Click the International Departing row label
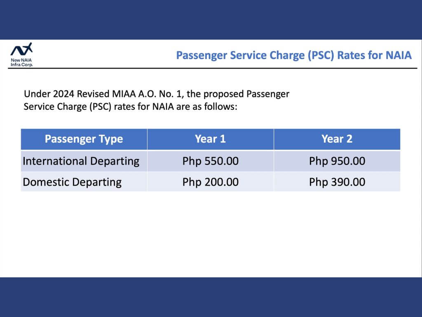 pos(81,161)
